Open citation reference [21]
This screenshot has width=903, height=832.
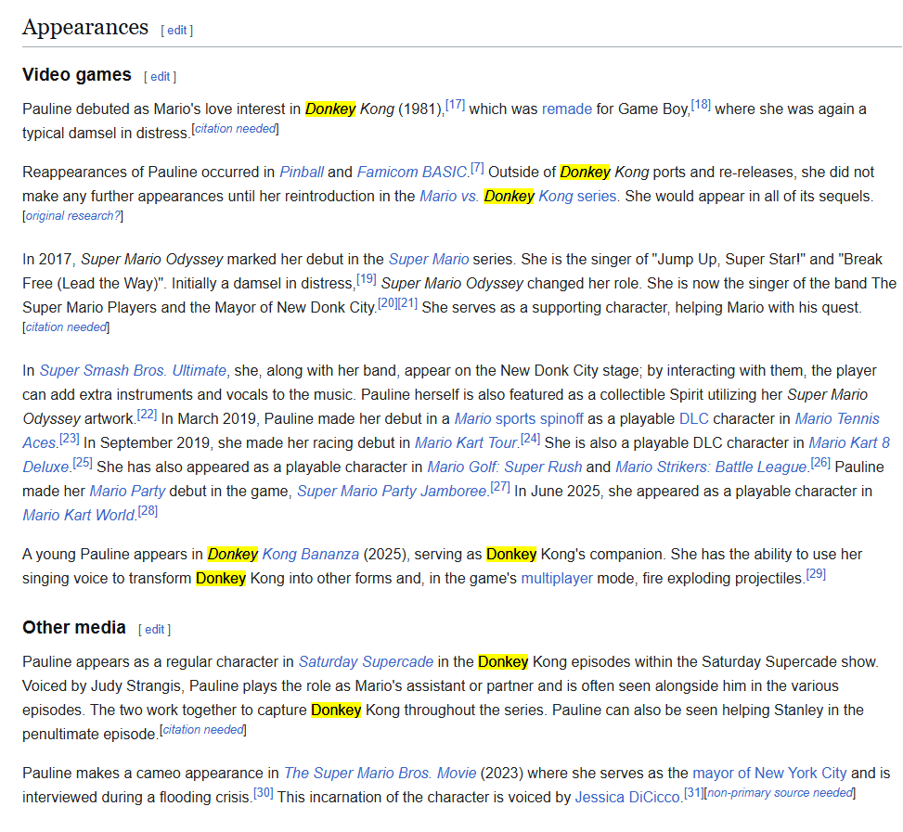(407, 303)
